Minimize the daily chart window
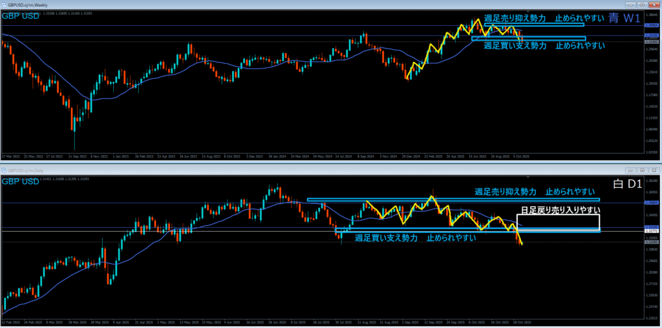Screen dimensions: 662x328 631,169
